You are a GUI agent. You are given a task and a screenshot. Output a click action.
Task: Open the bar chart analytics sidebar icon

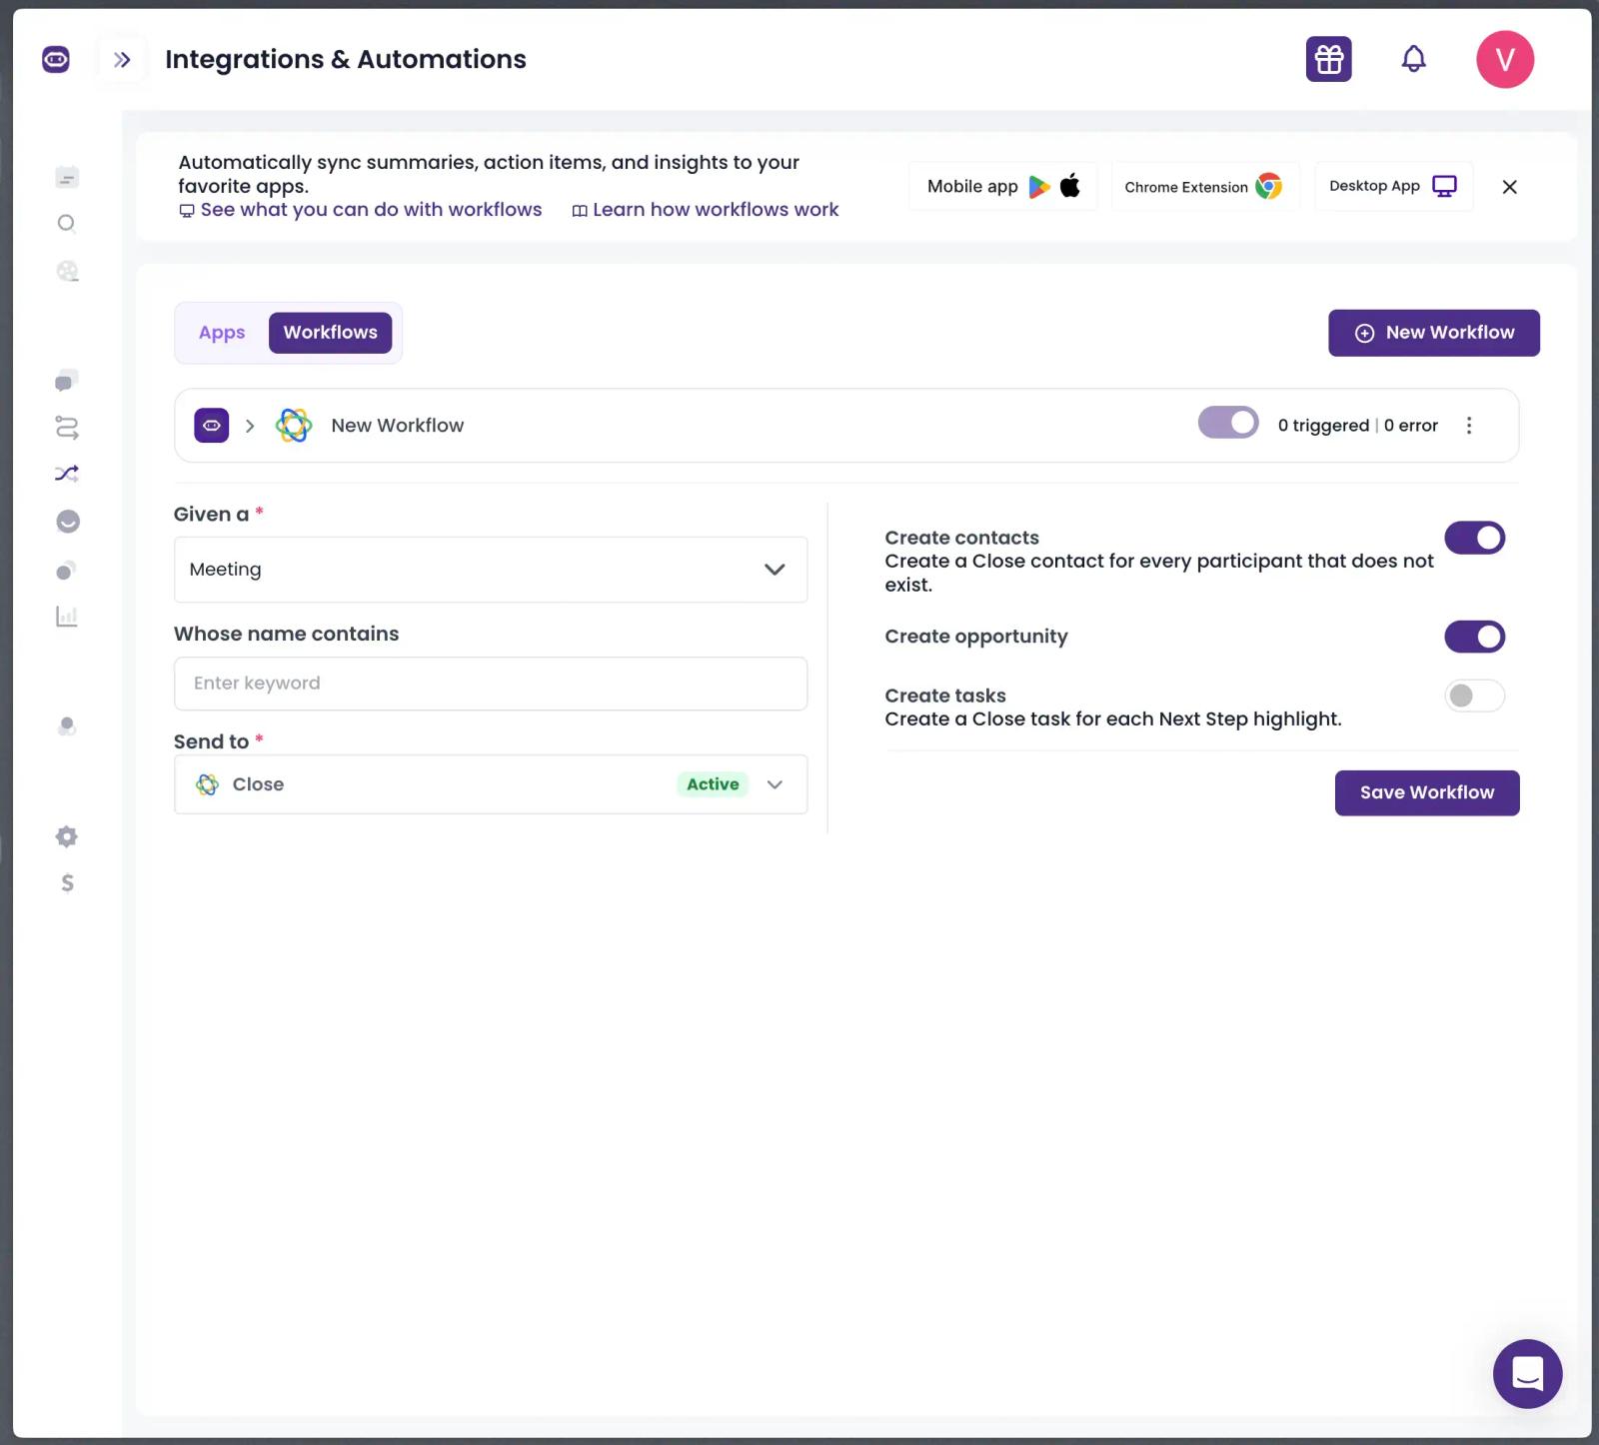[67, 616]
